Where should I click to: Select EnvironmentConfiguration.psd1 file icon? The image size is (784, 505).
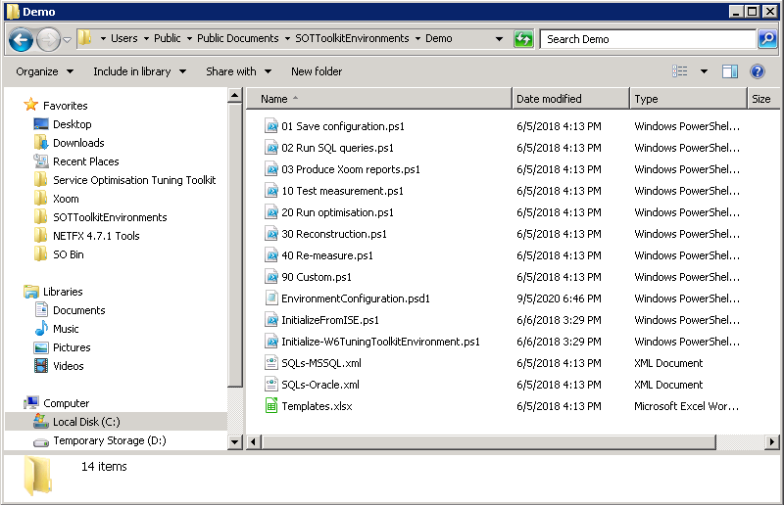(x=271, y=298)
